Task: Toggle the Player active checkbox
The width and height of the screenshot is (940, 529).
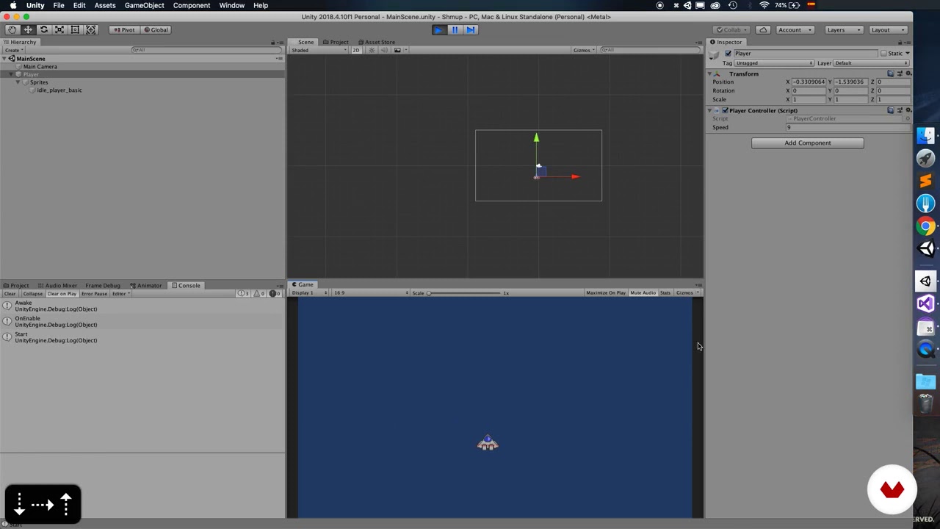Action: pyautogui.click(x=728, y=54)
